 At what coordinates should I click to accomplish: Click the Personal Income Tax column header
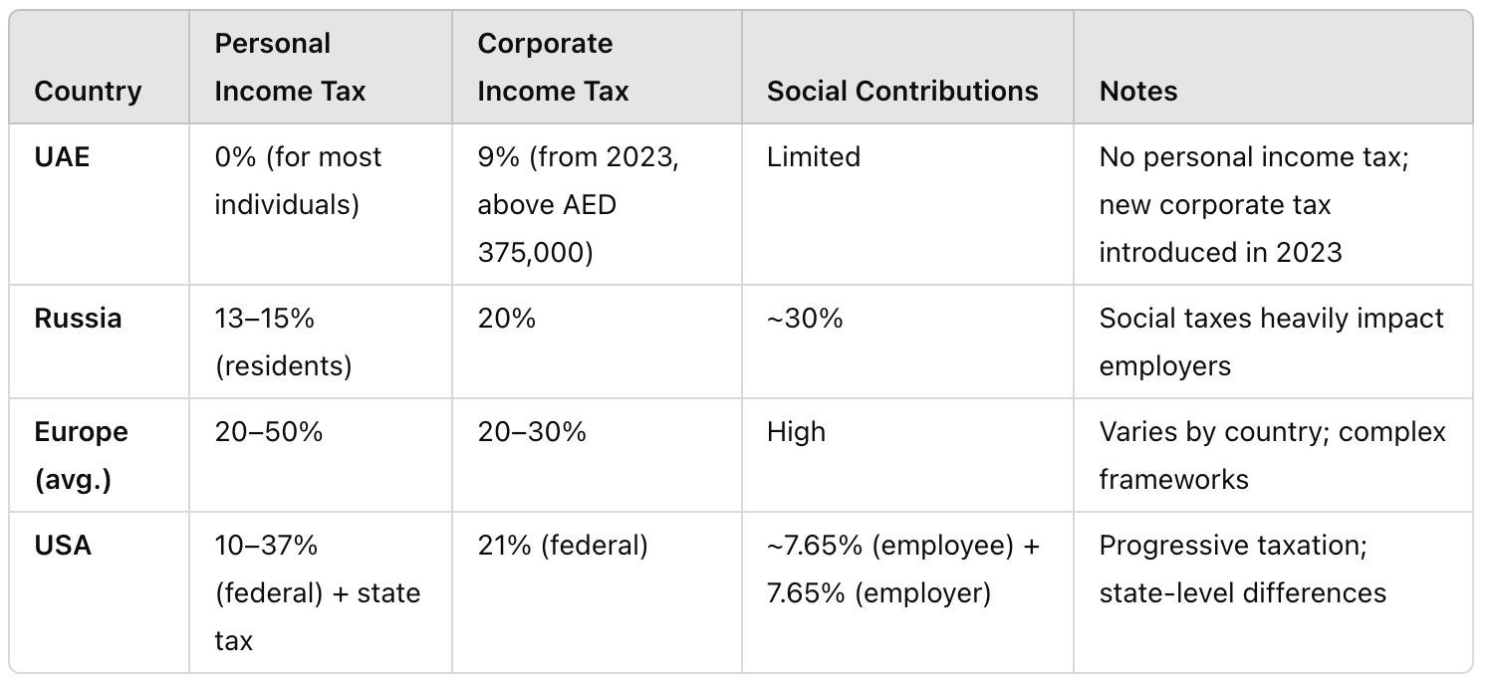(290, 68)
